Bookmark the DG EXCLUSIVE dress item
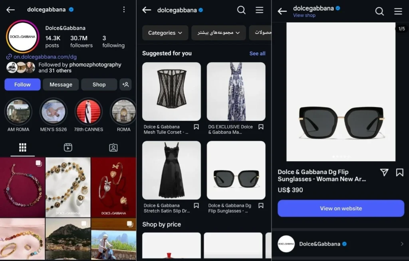The image size is (409, 261). pos(261,127)
